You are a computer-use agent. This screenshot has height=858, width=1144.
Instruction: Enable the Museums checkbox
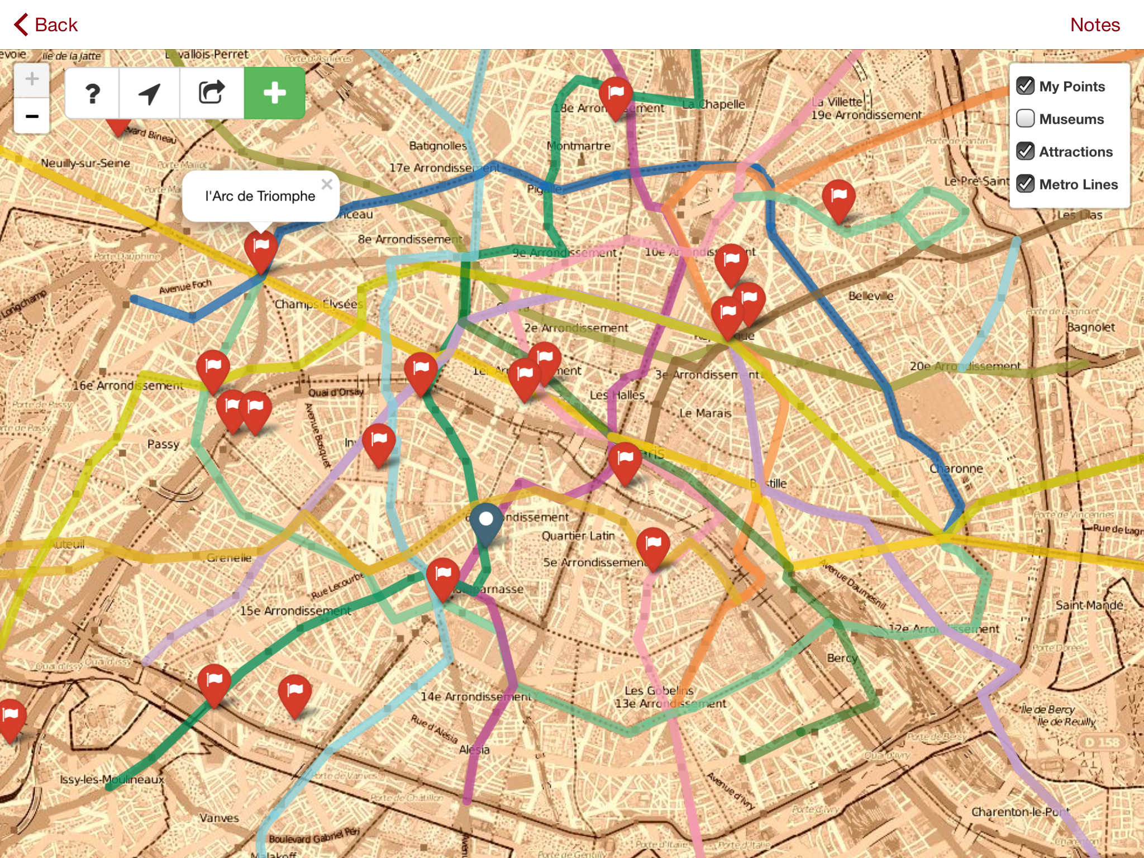click(x=1025, y=118)
